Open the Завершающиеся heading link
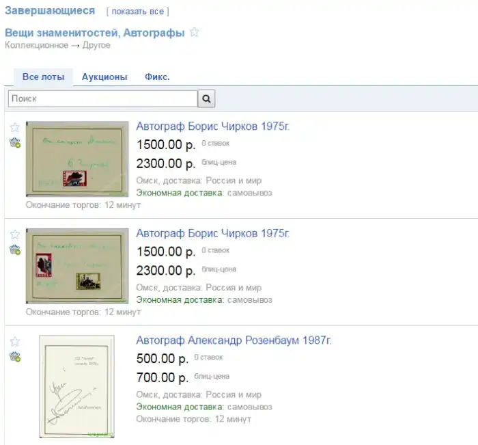This screenshot has height=445, width=478. coord(50,11)
